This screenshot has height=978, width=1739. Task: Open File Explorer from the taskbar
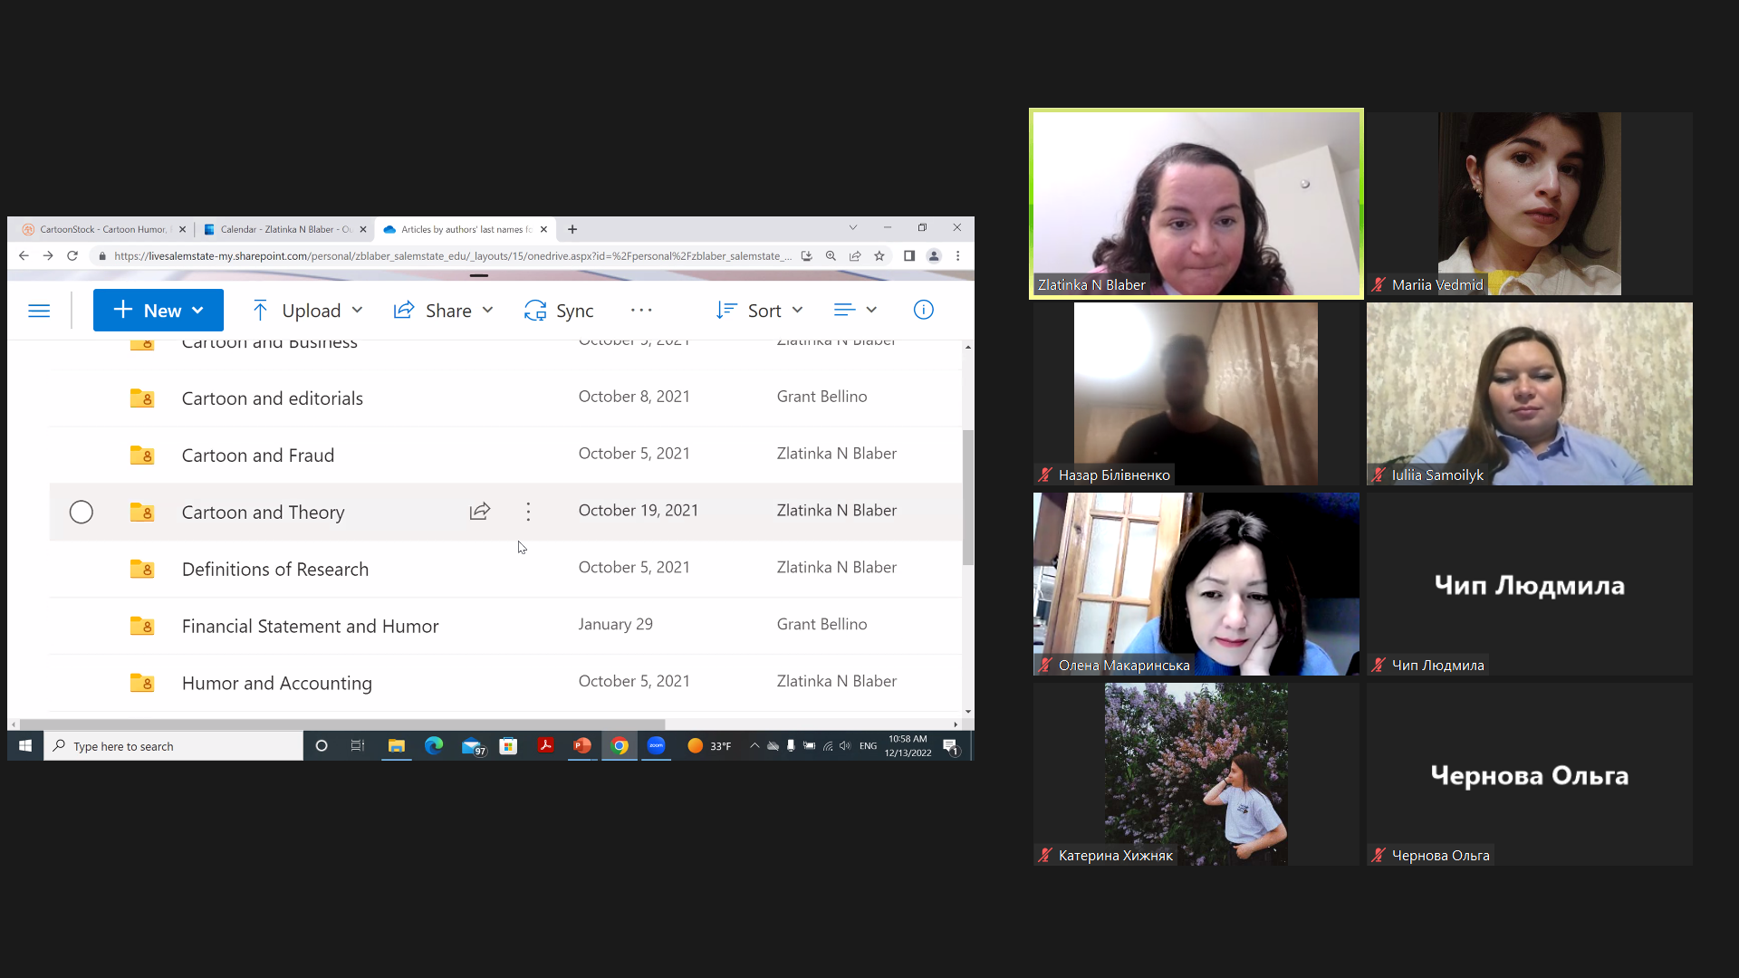point(396,746)
